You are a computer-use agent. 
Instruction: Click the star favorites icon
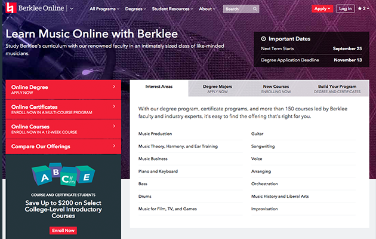click(x=360, y=9)
